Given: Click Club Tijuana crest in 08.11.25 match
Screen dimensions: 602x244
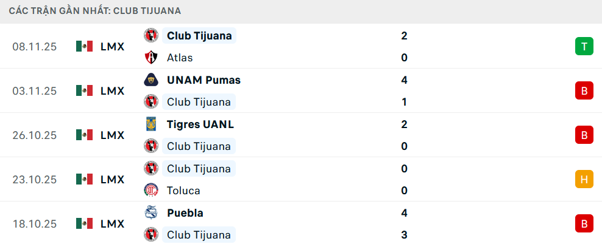Looking at the screenshot, I should 150,36.
